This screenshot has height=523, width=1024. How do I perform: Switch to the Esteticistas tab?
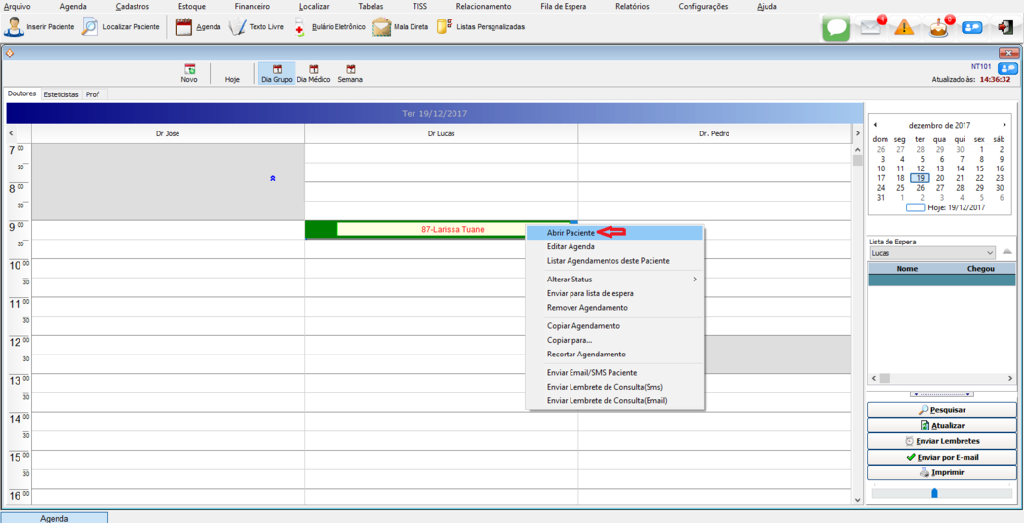point(60,94)
